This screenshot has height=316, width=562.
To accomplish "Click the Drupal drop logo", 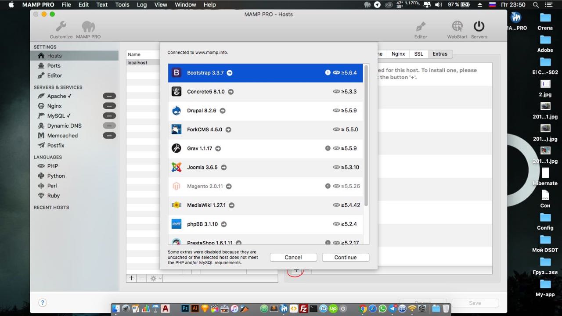I will click(177, 111).
